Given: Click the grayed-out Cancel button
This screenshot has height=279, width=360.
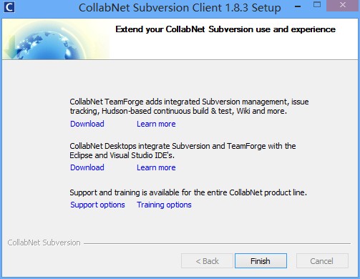Looking at the screenshot, I should (x=322, y=261).
